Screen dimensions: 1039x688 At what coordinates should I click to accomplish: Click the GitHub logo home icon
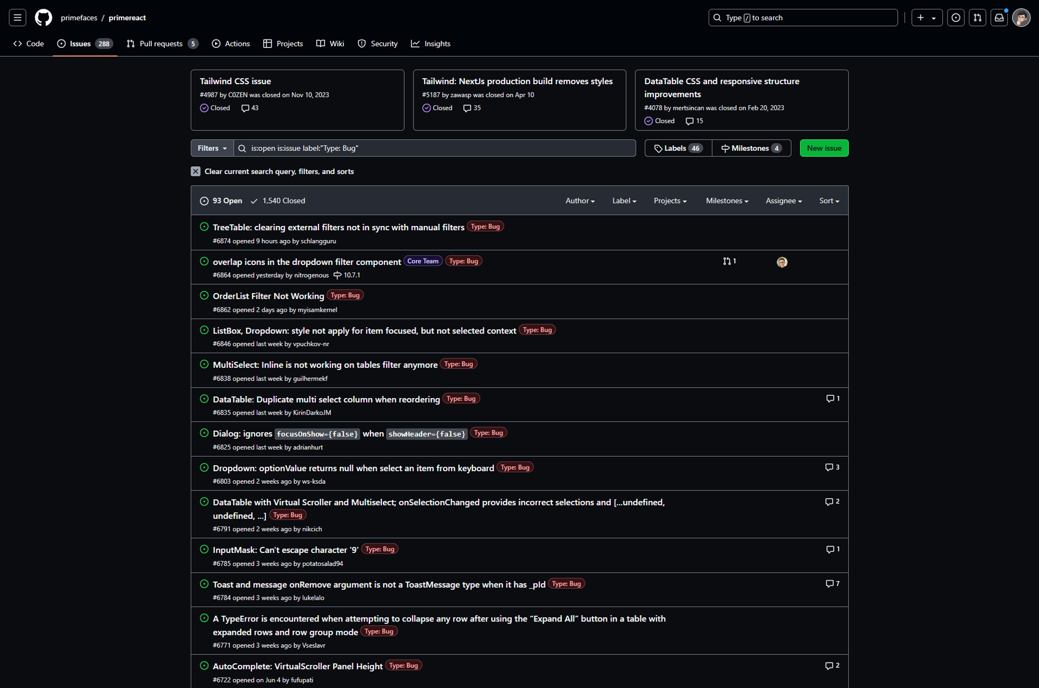(43, 18)
